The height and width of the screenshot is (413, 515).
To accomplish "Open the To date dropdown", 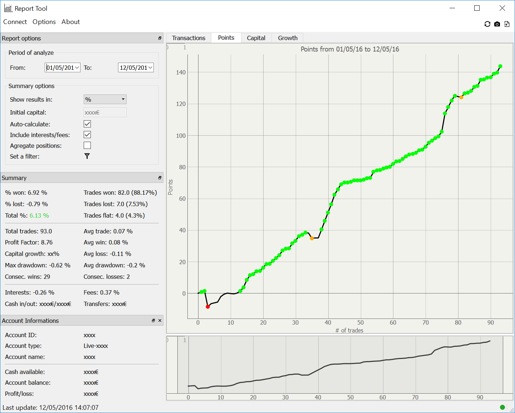I will pos(150,68).
